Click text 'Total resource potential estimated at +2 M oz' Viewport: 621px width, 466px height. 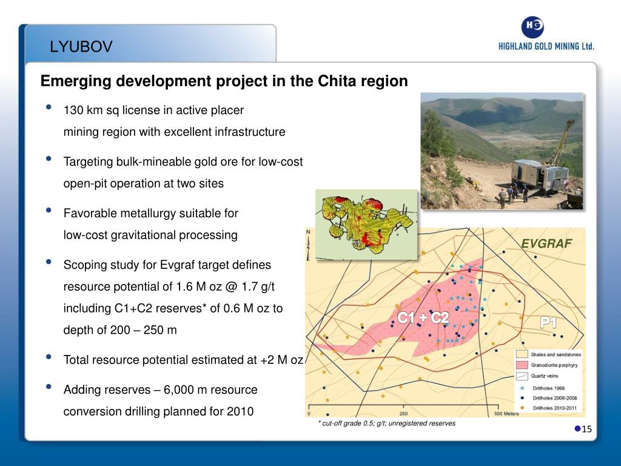click(x=183, y=360)
